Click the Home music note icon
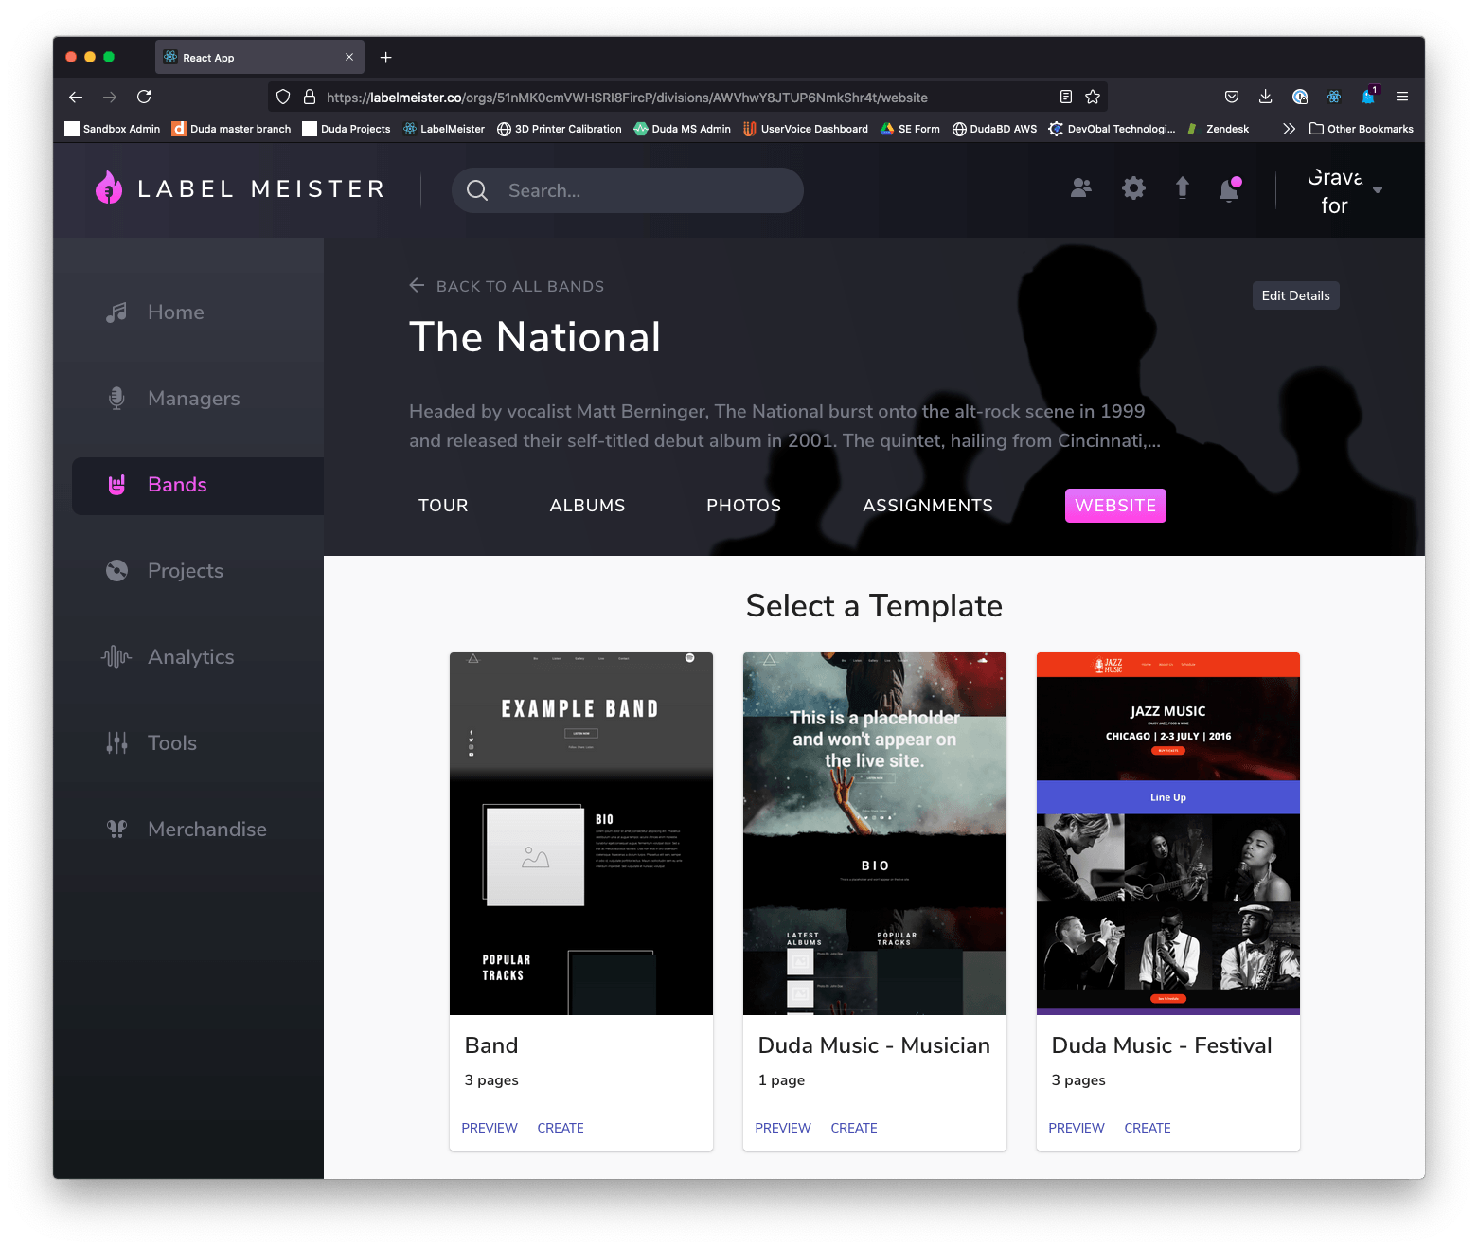This screenshot has height=1249, width=1478. click(116, 312)
